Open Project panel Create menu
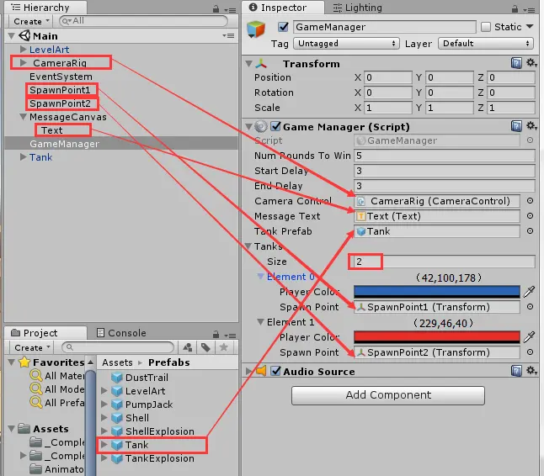Screen dimensions: 544x476 32,347
